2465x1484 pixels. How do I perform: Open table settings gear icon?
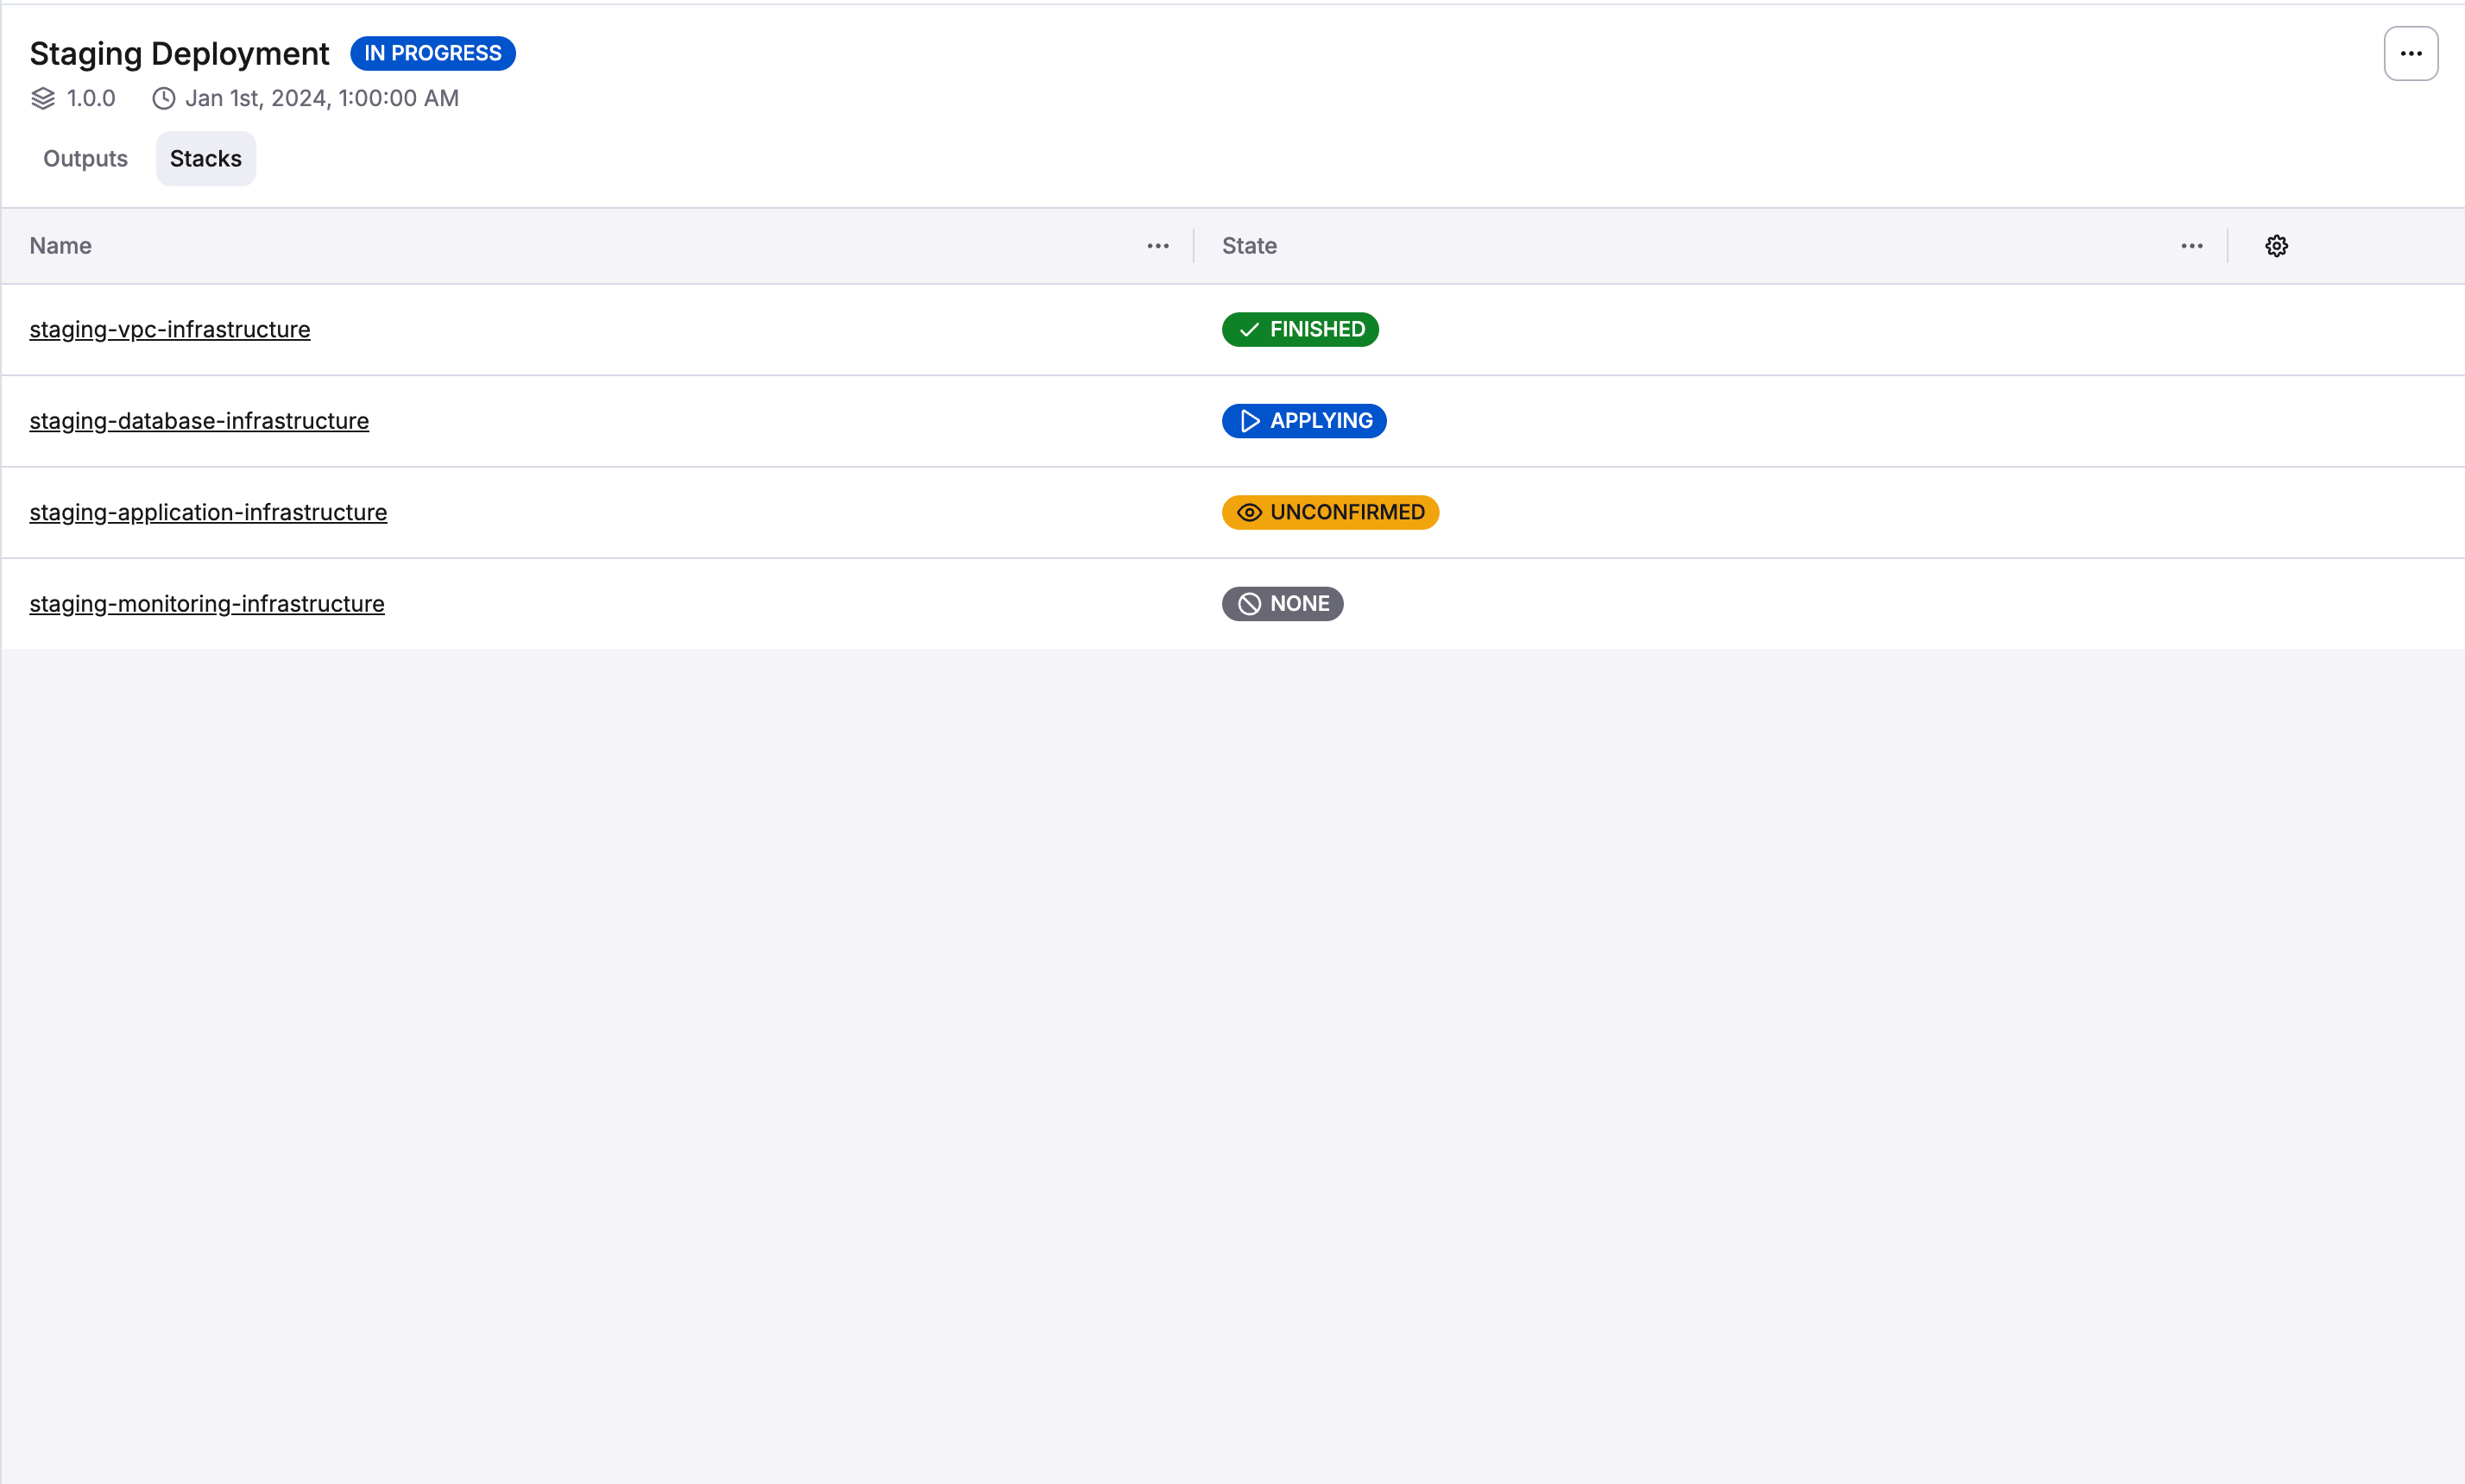pyautogui.click(x=2276, y=246)
